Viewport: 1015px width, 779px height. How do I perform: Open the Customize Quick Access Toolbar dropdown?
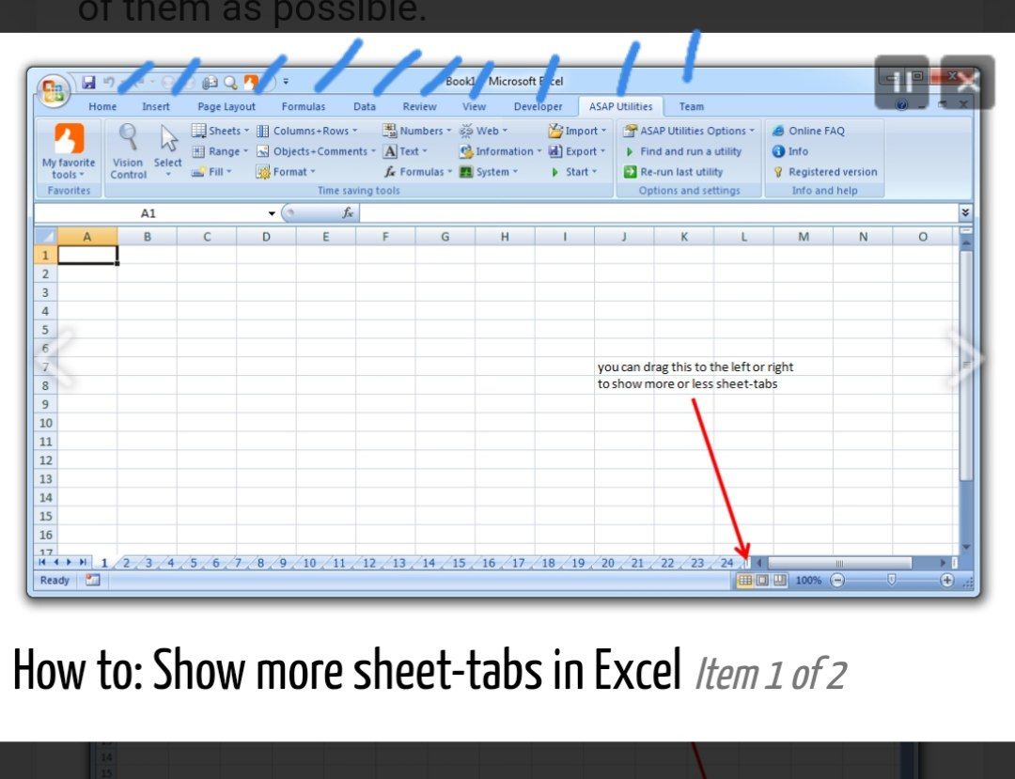click(x=286, y=82)
